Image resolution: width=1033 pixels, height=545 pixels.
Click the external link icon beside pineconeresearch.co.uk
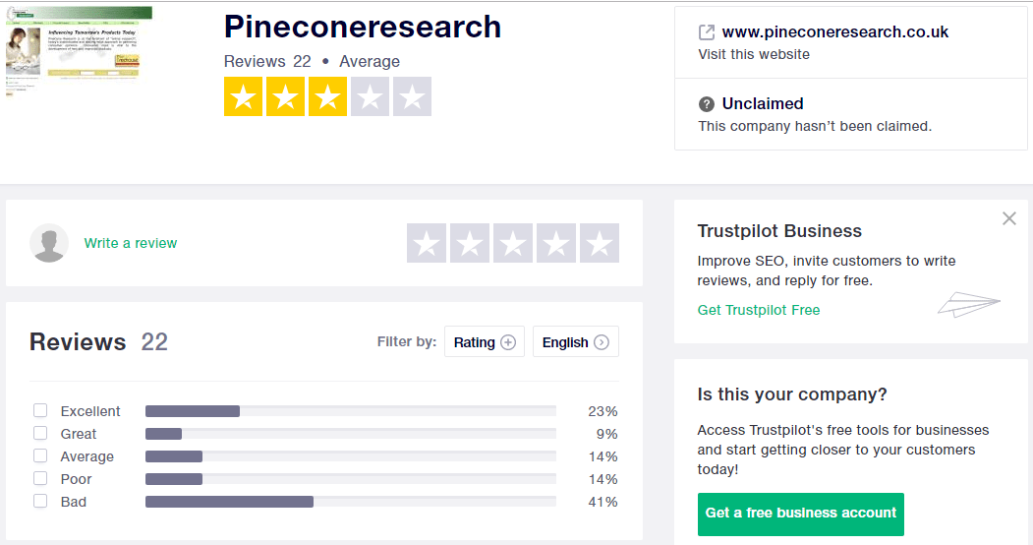(x=707, y=32)
